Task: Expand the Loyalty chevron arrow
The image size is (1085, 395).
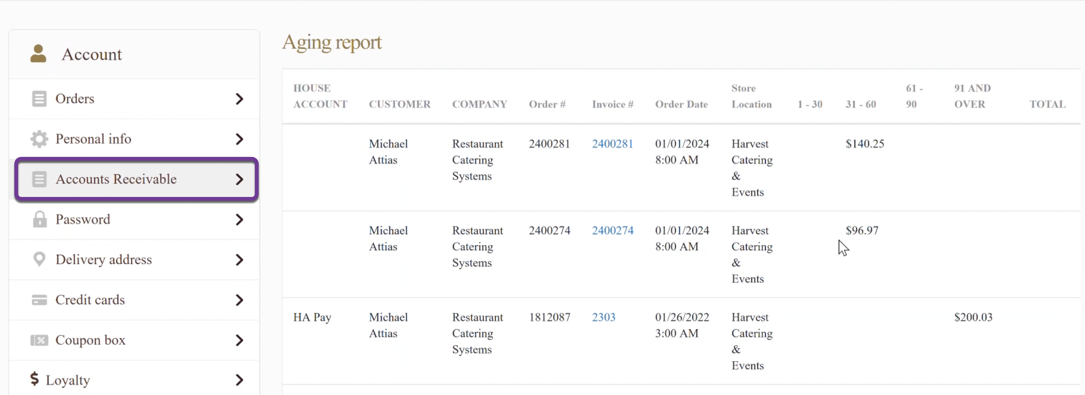Action: (239, 380)
